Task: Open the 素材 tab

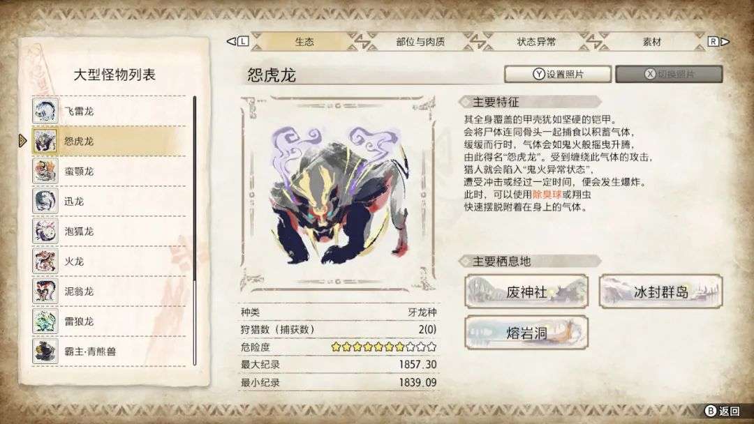Action: pyautogui.click(x=651, y=42)
